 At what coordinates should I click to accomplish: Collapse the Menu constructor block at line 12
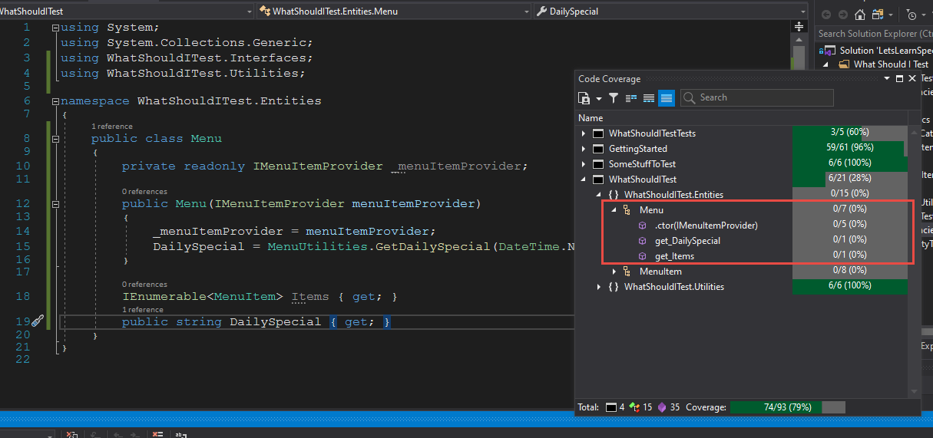[x=55, y=204]
